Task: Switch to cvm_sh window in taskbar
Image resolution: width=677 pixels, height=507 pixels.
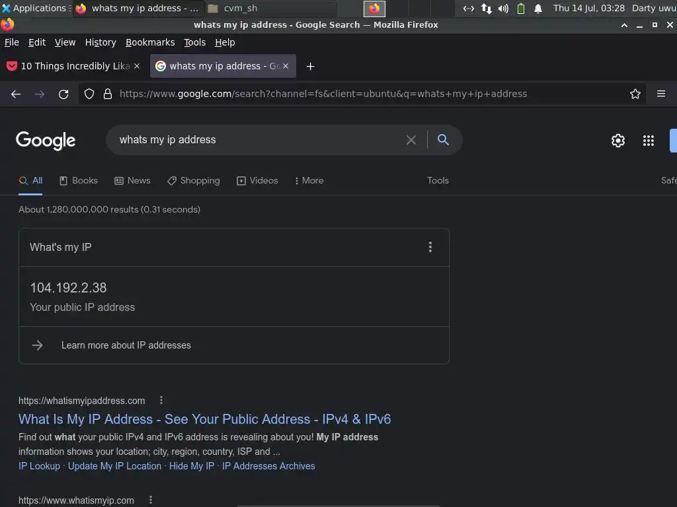Action: point(270,8)
